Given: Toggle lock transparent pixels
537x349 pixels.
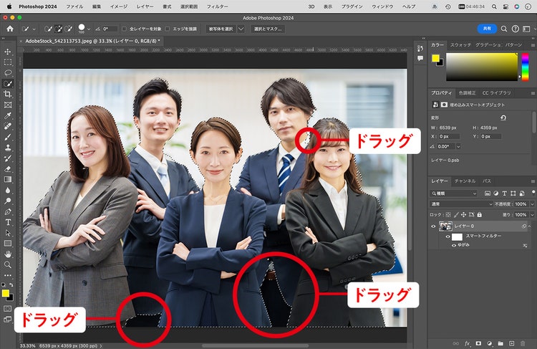Looking at the screenshot, I should (448, 214).
